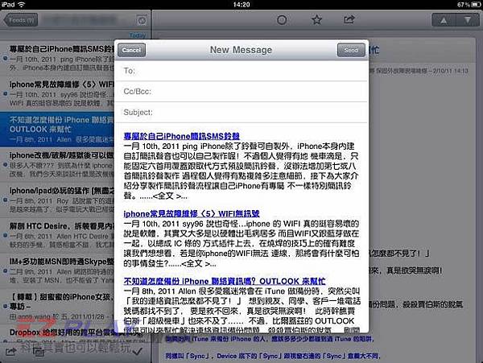Open the WIFI無訊號 article link in message

(192, 214)
